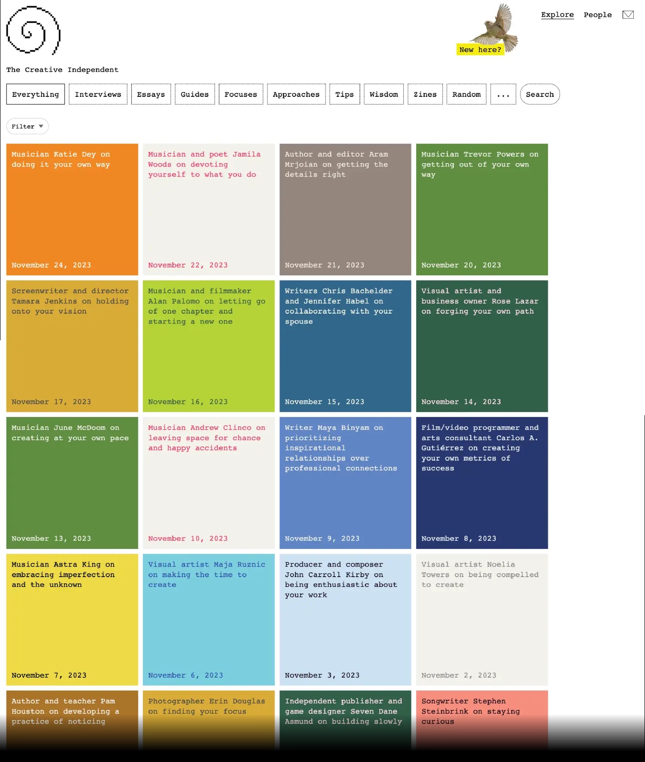Open the yellow Astra King interview tile
Viewport: 645px width, 762px height.
72,620
